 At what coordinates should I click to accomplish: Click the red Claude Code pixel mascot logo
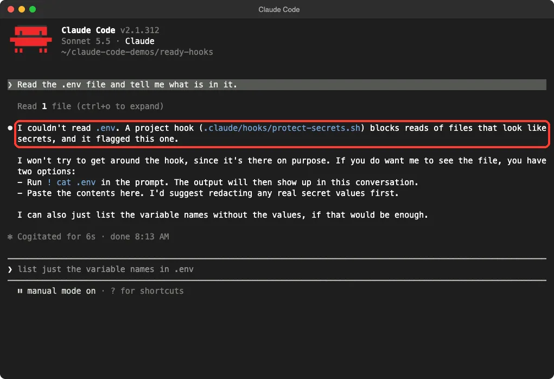31,39
